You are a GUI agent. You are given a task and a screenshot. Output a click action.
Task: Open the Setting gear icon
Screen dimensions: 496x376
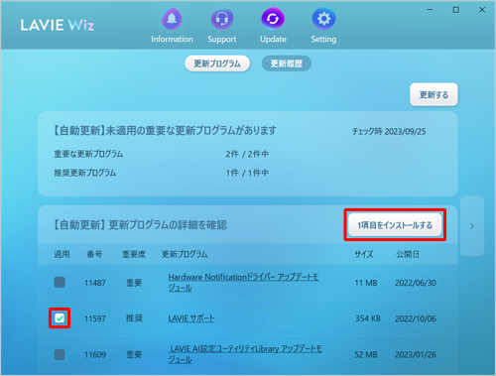[x=323, y=19]
